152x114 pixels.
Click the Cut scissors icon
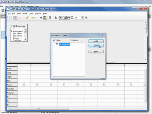pos(20,18)
